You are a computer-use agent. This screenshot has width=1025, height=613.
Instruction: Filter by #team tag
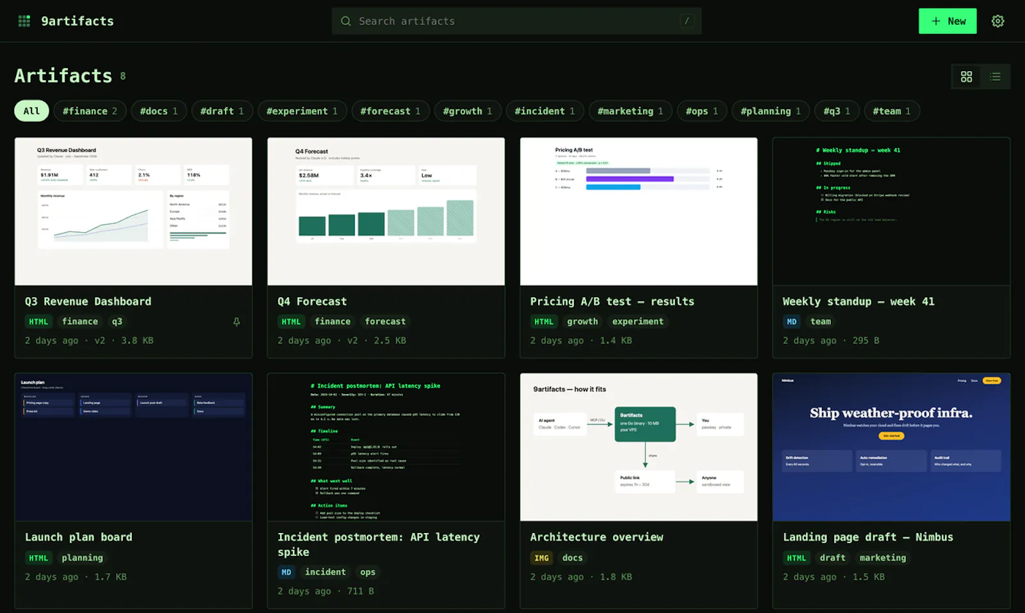click(x=892, y=111)
